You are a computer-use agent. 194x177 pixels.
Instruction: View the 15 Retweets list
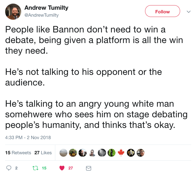pos(18,153)
